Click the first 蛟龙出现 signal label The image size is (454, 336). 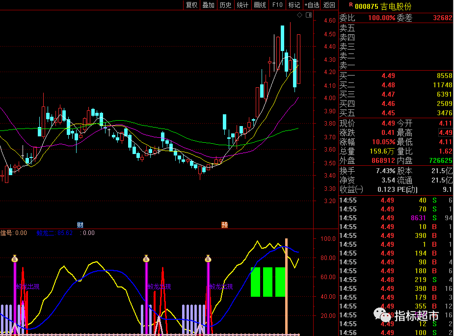(x=27, y=286)
